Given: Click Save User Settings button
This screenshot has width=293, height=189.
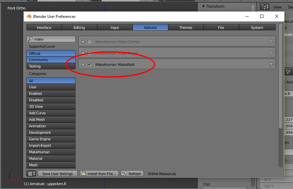Looking at the screenshot, I should click(x=58, y=173).
